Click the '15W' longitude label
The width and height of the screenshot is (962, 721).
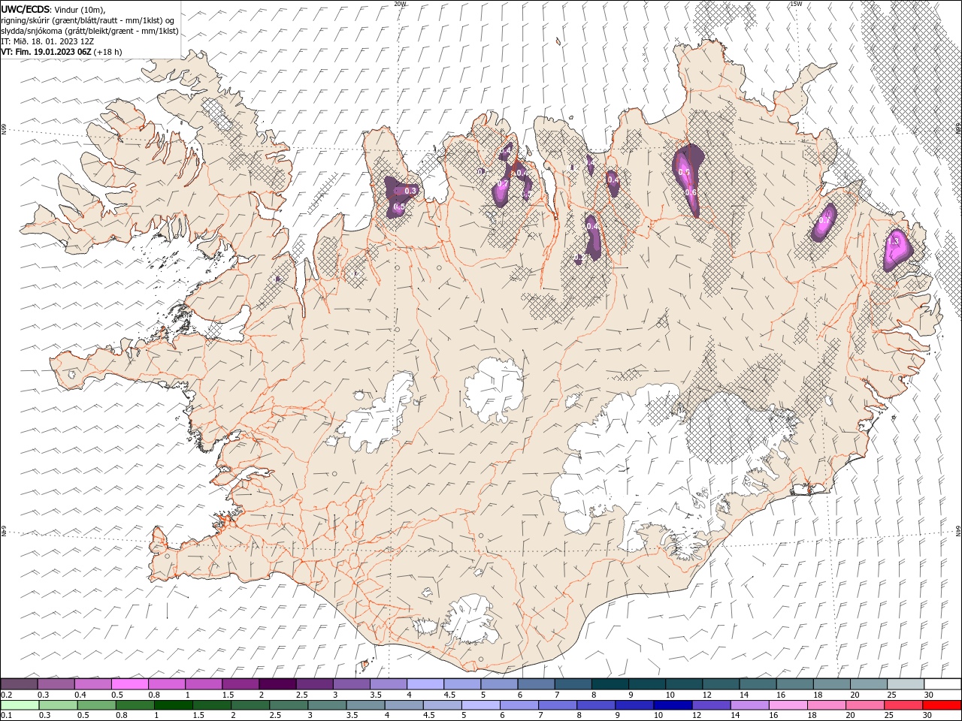(796, 4)
